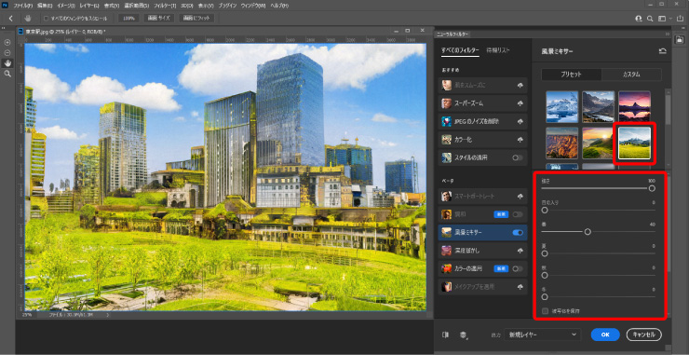Download the メイクアップを適用 filter via cloud icon
689x355 pixels.
(520, 287)
